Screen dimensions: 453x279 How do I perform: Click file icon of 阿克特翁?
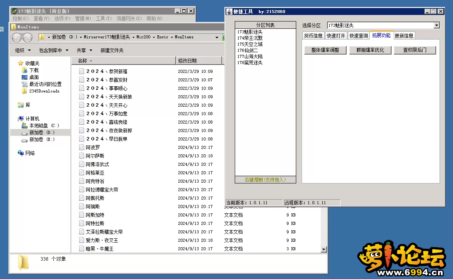(81, 181)
